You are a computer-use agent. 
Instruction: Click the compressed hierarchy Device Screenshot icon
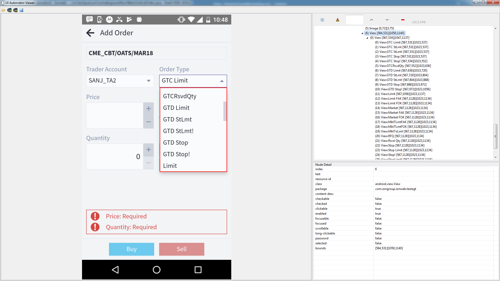coord(15,10)
